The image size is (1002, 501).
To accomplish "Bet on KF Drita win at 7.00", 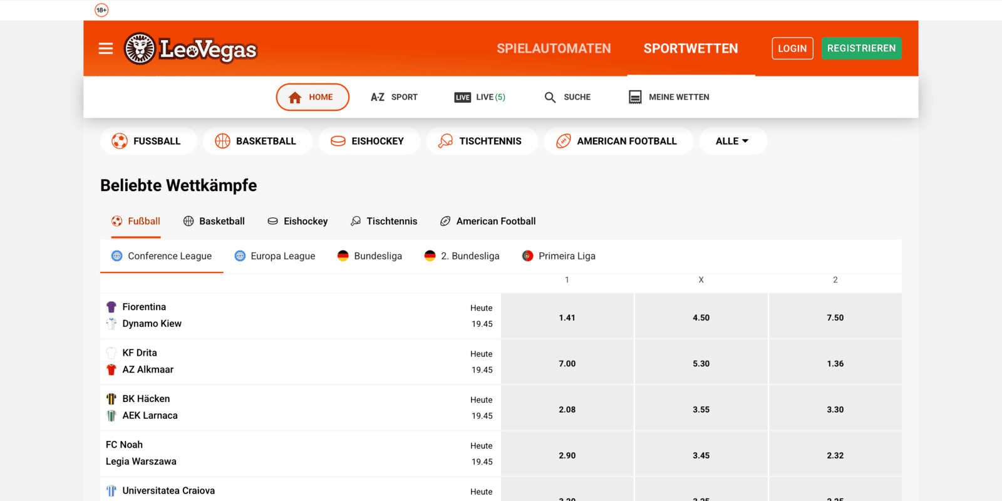I will (567, 363).
